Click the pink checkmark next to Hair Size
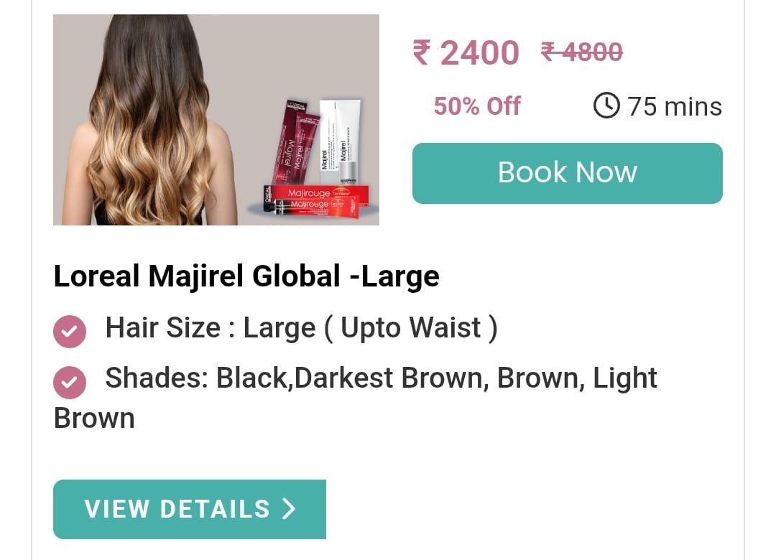The width and height of the screenshot is (776, 560). (70, 331)
